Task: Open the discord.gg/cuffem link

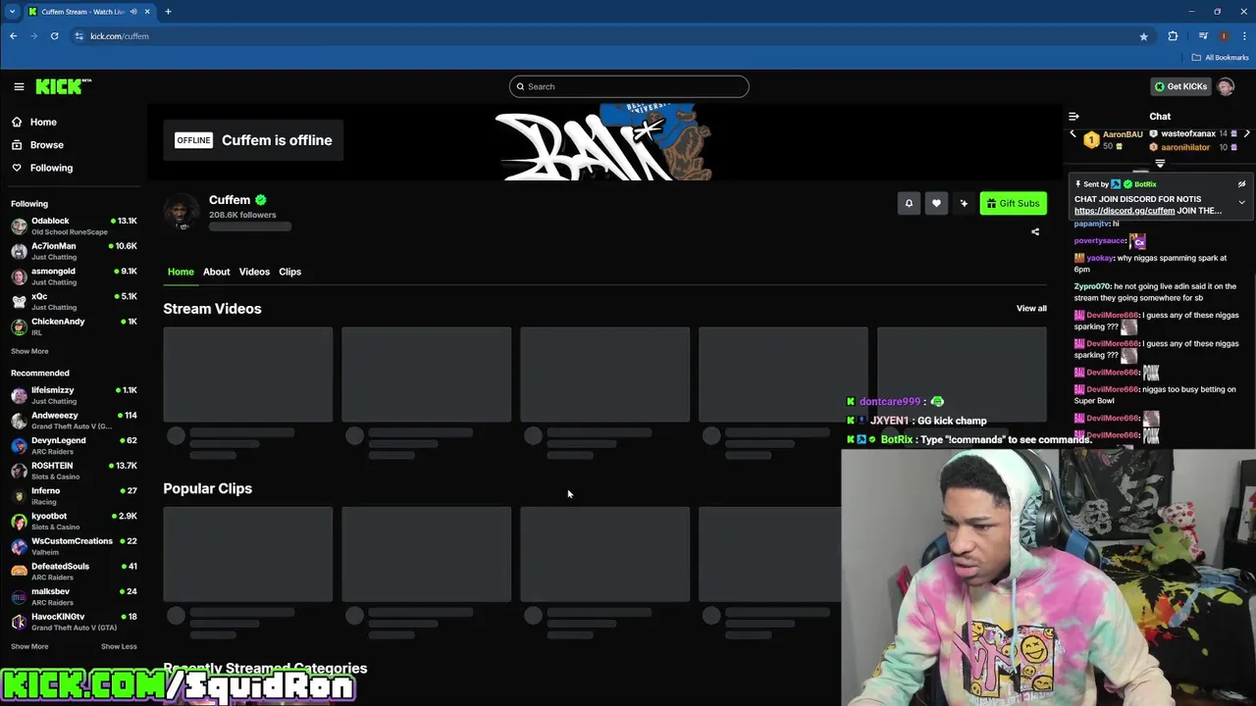Action: point(1125,211)
